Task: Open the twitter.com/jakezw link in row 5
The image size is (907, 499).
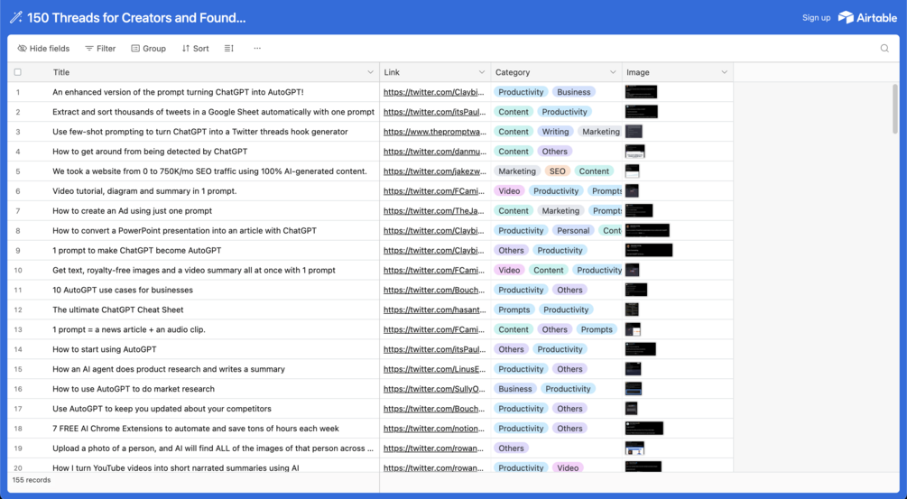Action: 434,171
